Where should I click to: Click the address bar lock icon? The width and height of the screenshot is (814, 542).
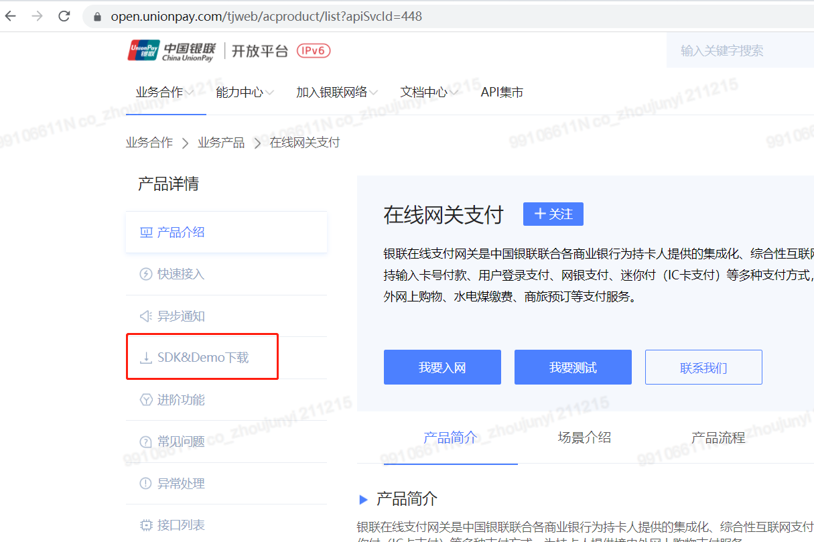click(98, 16)
